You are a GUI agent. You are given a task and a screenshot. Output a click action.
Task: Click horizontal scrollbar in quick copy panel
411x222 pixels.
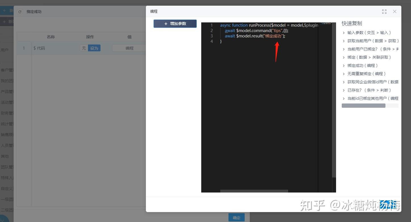click(x=363, y=106)
